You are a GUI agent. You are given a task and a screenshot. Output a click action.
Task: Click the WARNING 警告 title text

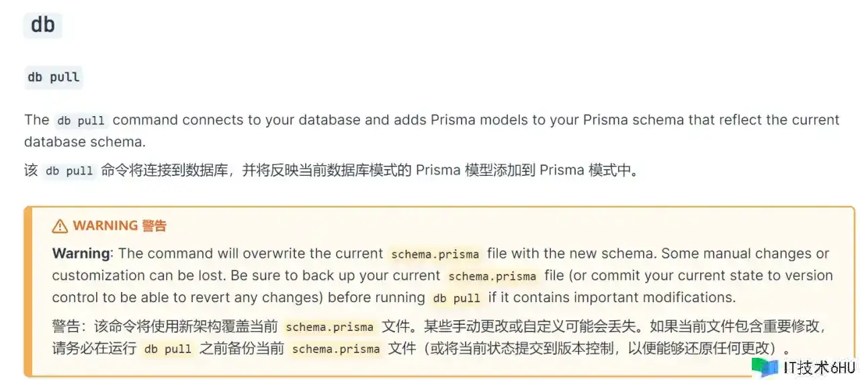[x=120, y=226]
